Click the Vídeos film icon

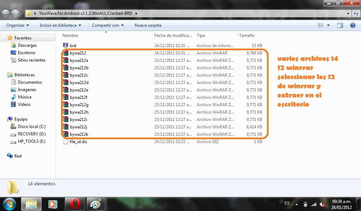pos(14,104)
